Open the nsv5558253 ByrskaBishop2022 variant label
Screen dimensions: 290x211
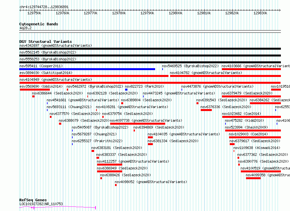click(x=48, y=59)
